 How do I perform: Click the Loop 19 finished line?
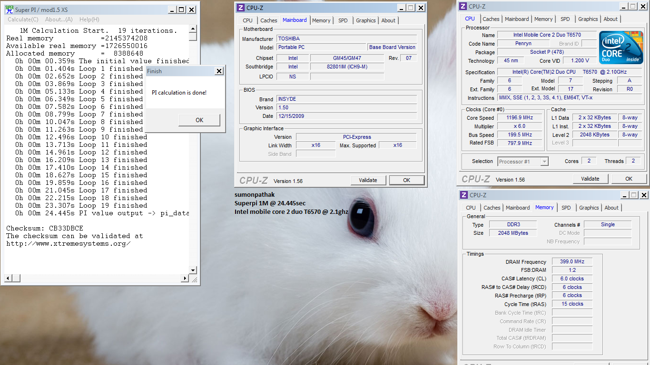pos(81,205)
